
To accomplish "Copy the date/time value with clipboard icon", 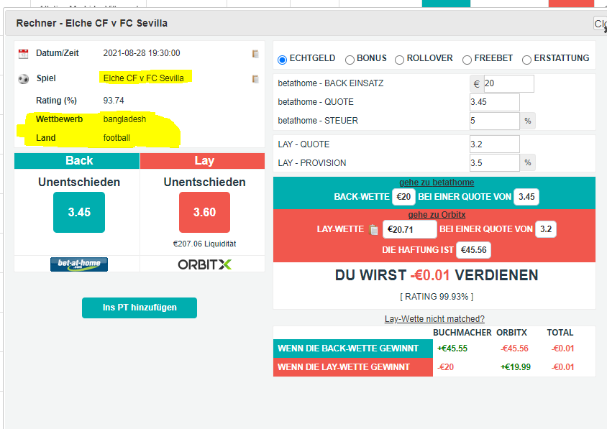I will tap(255, 54).
